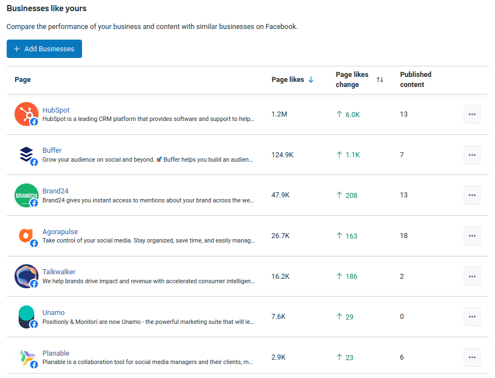Viewport: 495px width, 378px height.
Task: Click the Brand24 mentions description text
Action: coord(148,200)
